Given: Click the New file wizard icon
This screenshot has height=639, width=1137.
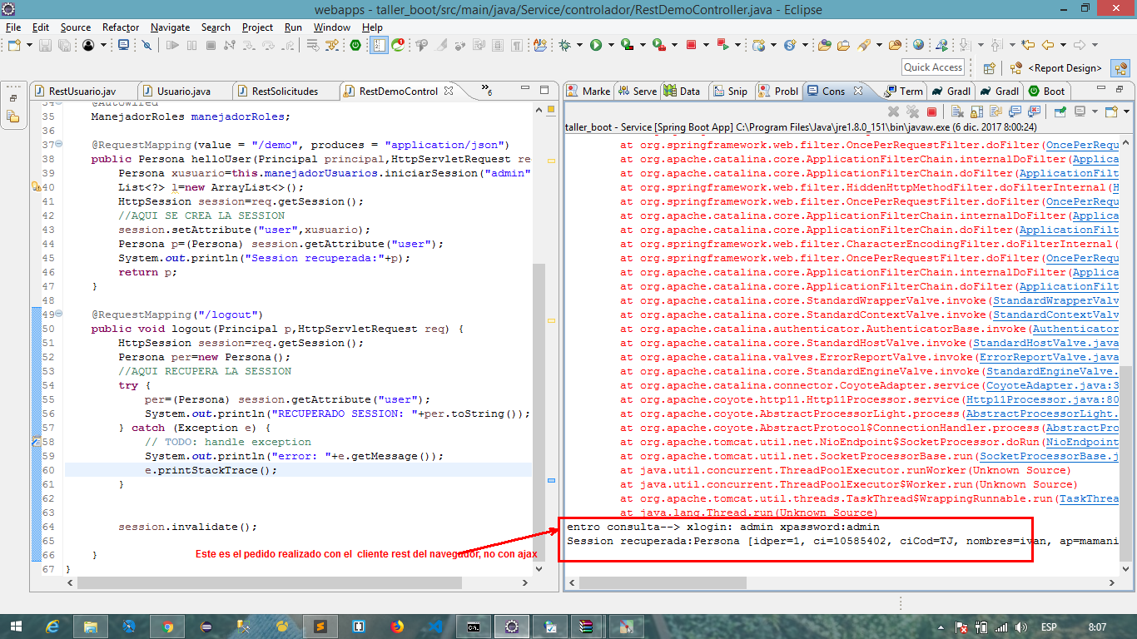Looking at the screenshot, I should click(x=15, y=45).
